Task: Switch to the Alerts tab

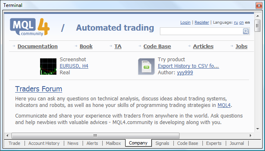Action: 92,143
